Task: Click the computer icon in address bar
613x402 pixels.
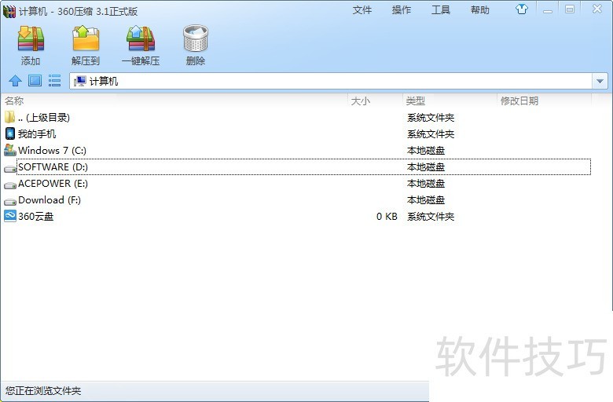Action: coord(80,81)
